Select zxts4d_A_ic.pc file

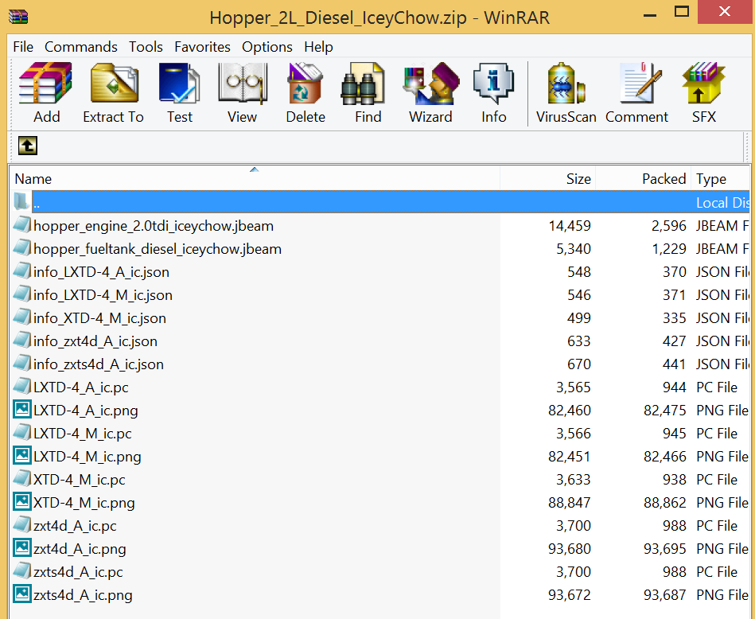(78, 572)
